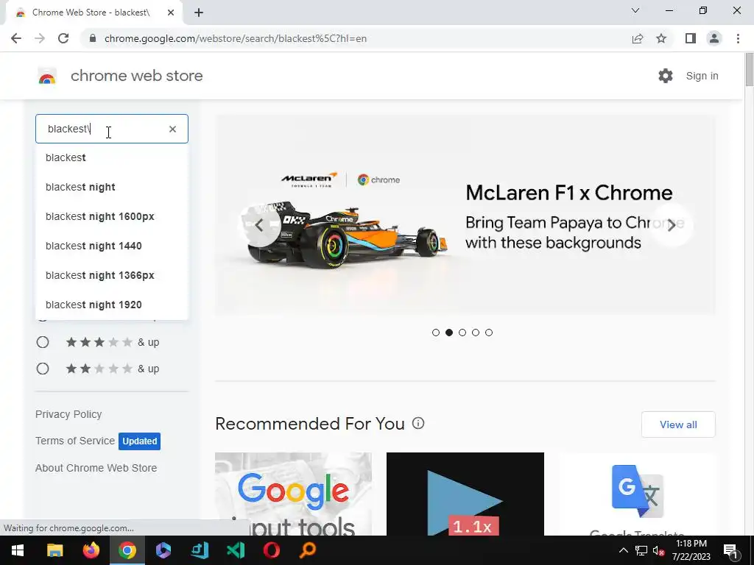Show hidden system tray icons
Screen dimensions: 754x565
[x=623, y=550]
